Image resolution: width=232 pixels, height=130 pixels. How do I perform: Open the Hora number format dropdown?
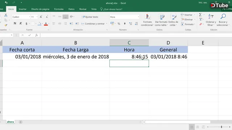click(138, 17)
